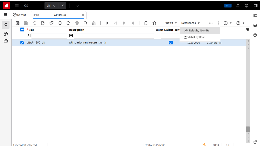Toggle the Allow Switch Identity checkbox
The height and width of the screenshot is (146, 260).
[x=171, y=43]
